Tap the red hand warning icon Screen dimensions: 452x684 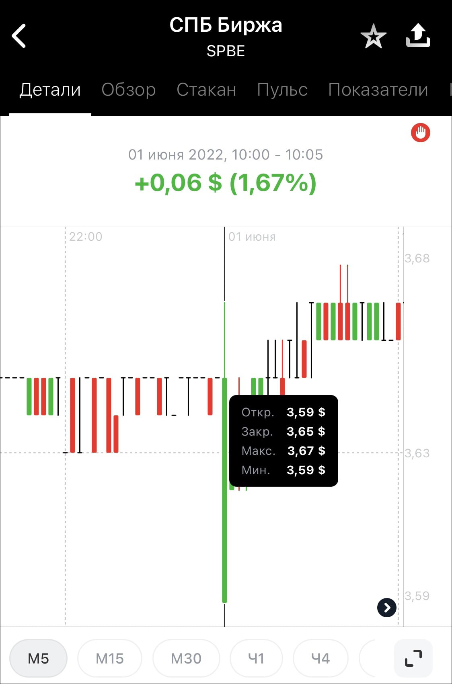[x=421, y=133]
